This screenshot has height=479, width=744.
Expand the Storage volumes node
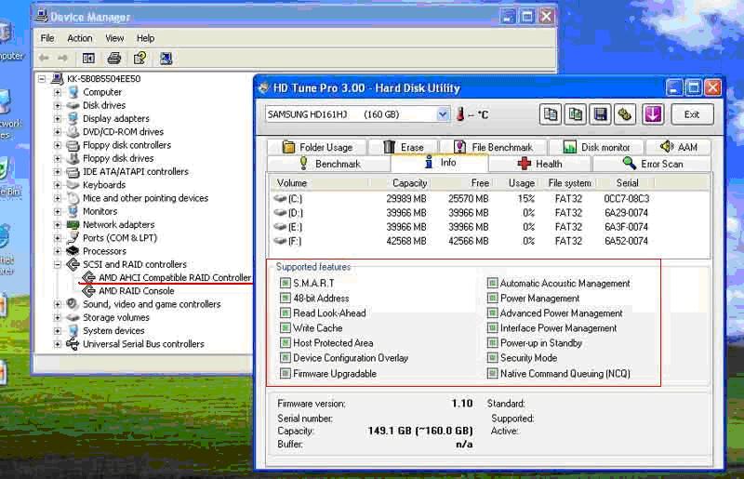click(x=58, y=317)
